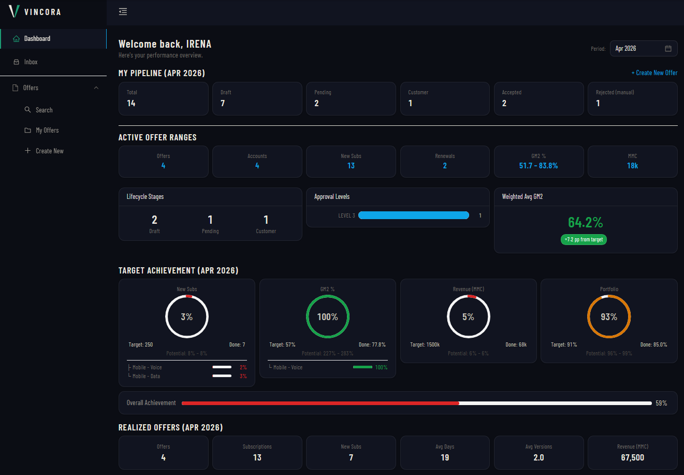Click the Active Offers value 4
Viewport: 684px width, 475px height.
[x=164, y=166]
